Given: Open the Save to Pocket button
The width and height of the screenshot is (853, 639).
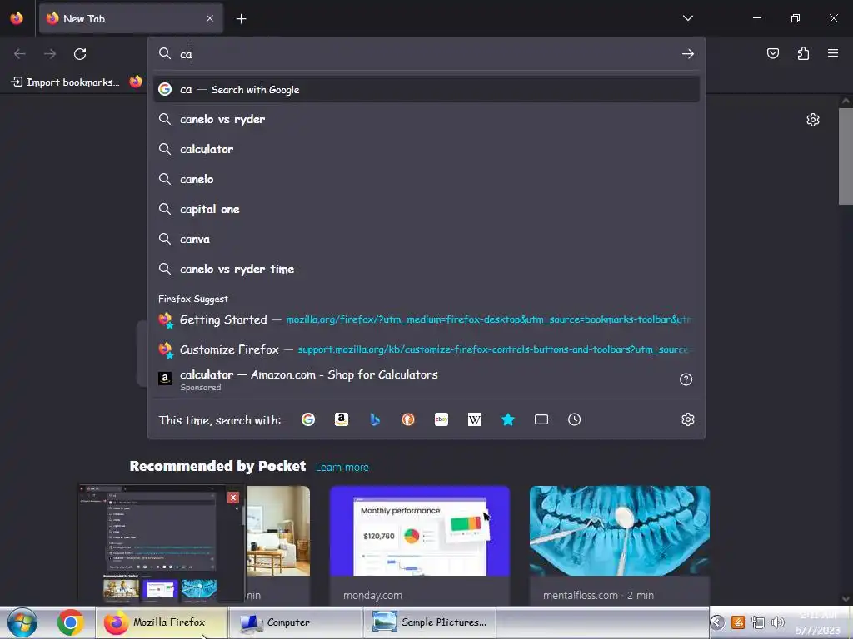Looking at the screenshot, I should (x=772, y=53).
